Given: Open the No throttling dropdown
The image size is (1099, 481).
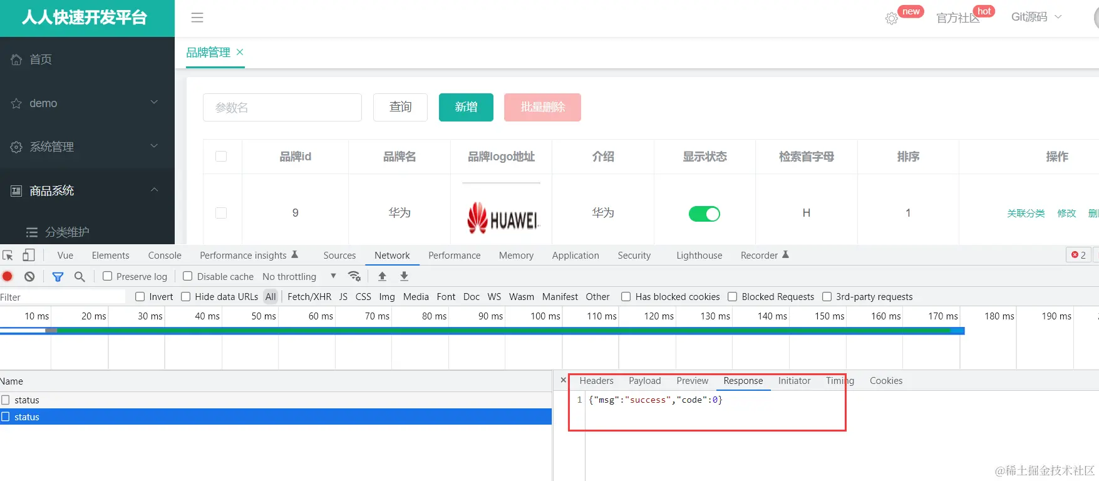Looking at the screenshot, I should 299,276.
